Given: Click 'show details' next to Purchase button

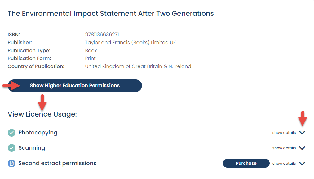Looking at the screenshot, I should [x=284, y=164].
